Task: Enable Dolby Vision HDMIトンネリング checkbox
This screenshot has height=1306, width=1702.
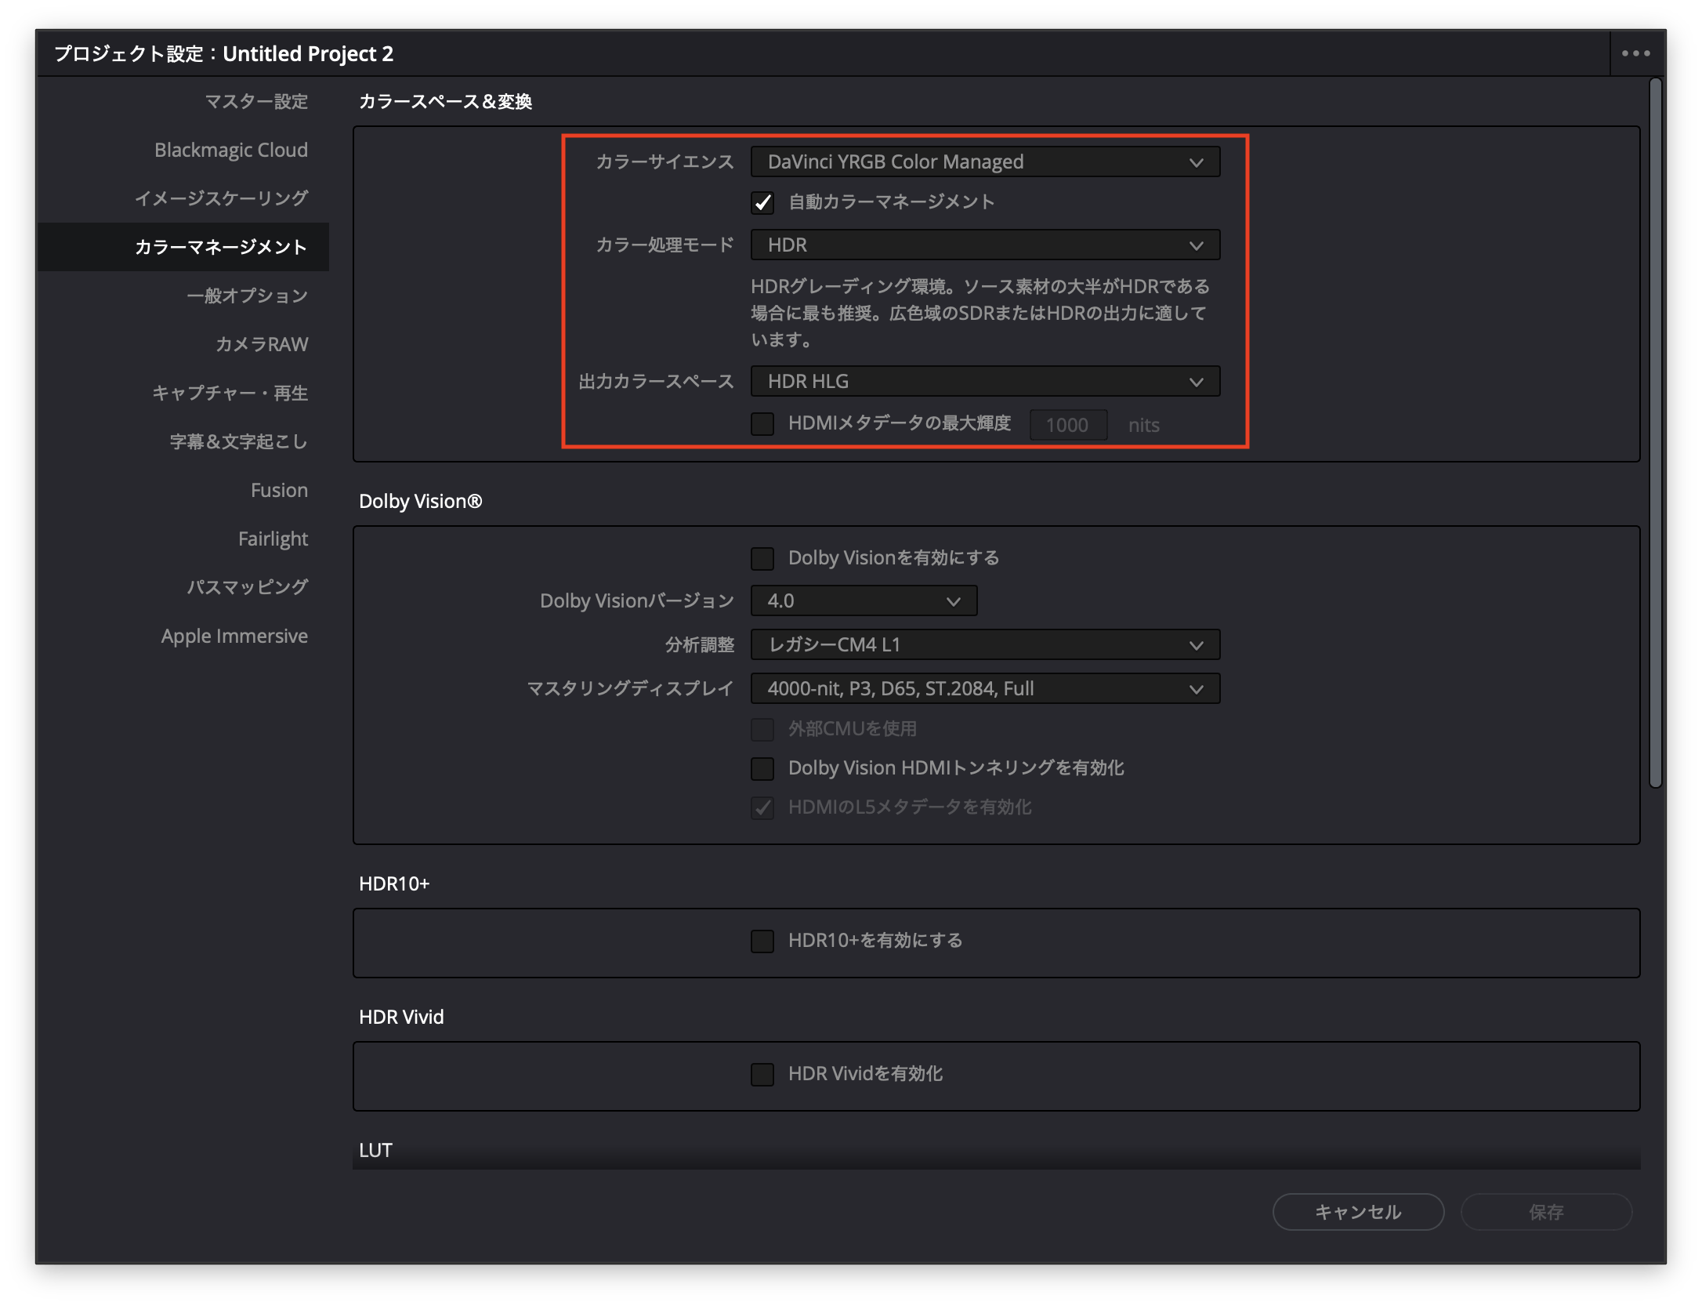Action: point(762,768)
